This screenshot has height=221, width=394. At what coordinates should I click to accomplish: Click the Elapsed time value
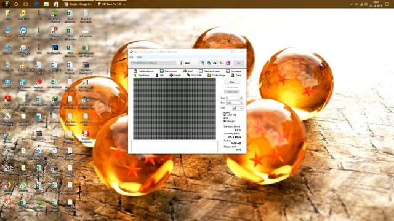pos(238,150)
